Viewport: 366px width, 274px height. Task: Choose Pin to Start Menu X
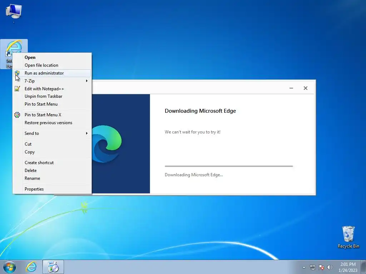coord(52,115)
